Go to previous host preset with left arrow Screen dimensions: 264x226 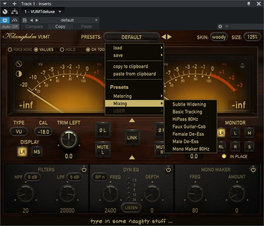tap(31, 20)
